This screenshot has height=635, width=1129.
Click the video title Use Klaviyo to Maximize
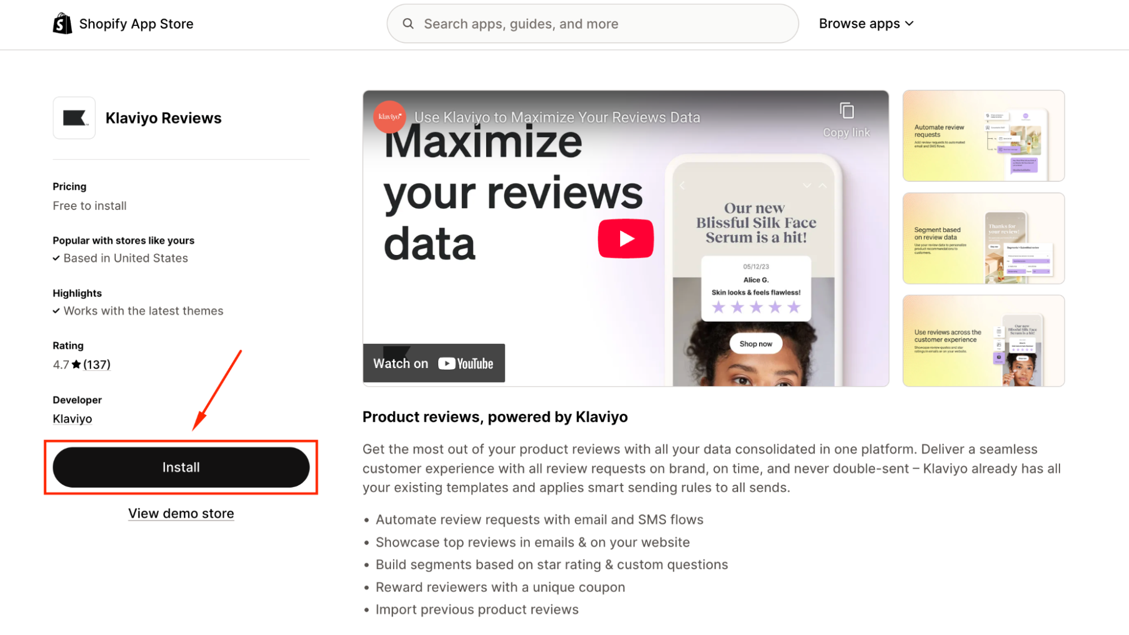click(x=557, y=117)
